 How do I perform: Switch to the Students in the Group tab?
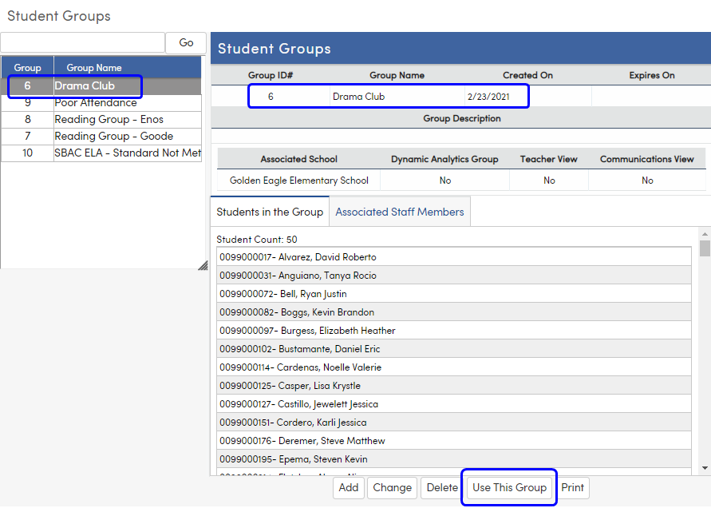270,211
